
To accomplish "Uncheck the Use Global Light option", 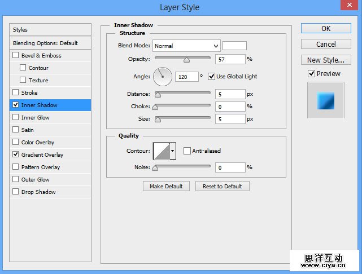I will pos(212,76).
